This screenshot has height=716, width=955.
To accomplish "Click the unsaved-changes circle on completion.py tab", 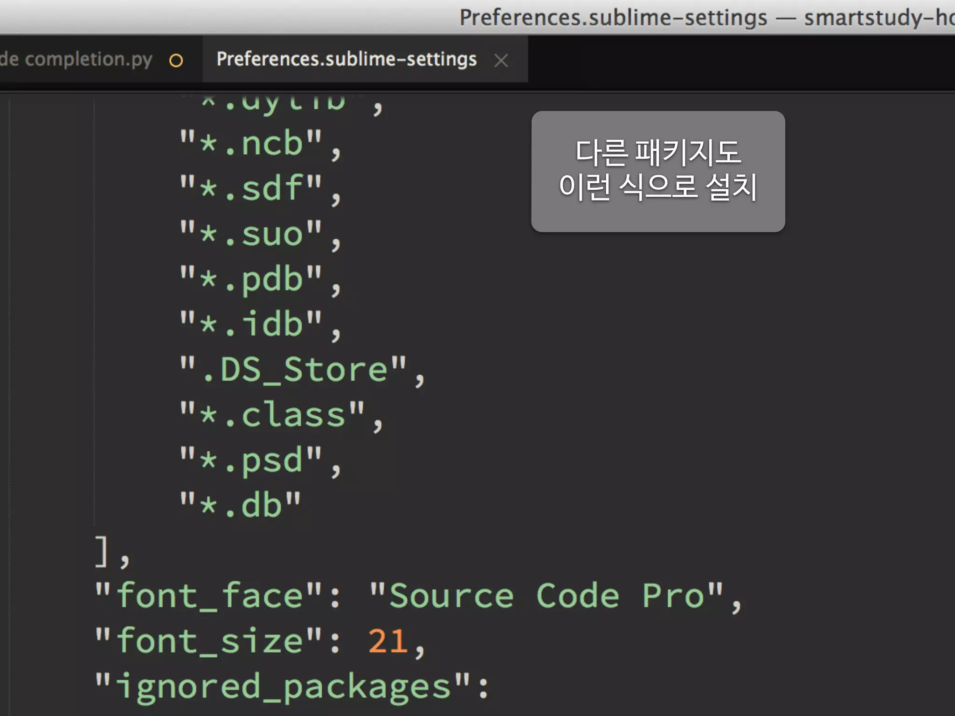I will click(176, 61).
